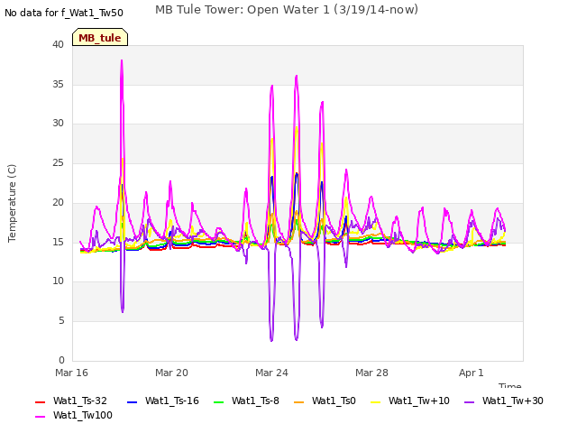Click the Mar 24 x-axis label
This screenshot has height=433, width=577.
pyautogui.click(x=271, y=373)
